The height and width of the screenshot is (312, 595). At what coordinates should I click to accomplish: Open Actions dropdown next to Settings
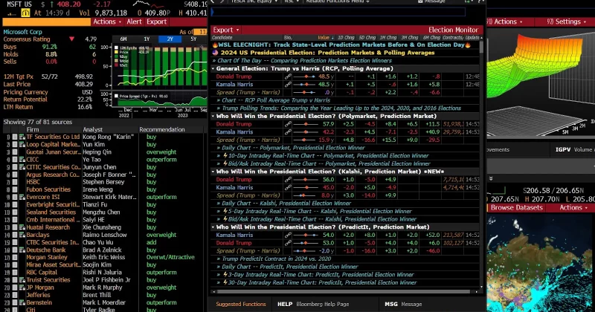pyautogui.click(x=508, y=22)
